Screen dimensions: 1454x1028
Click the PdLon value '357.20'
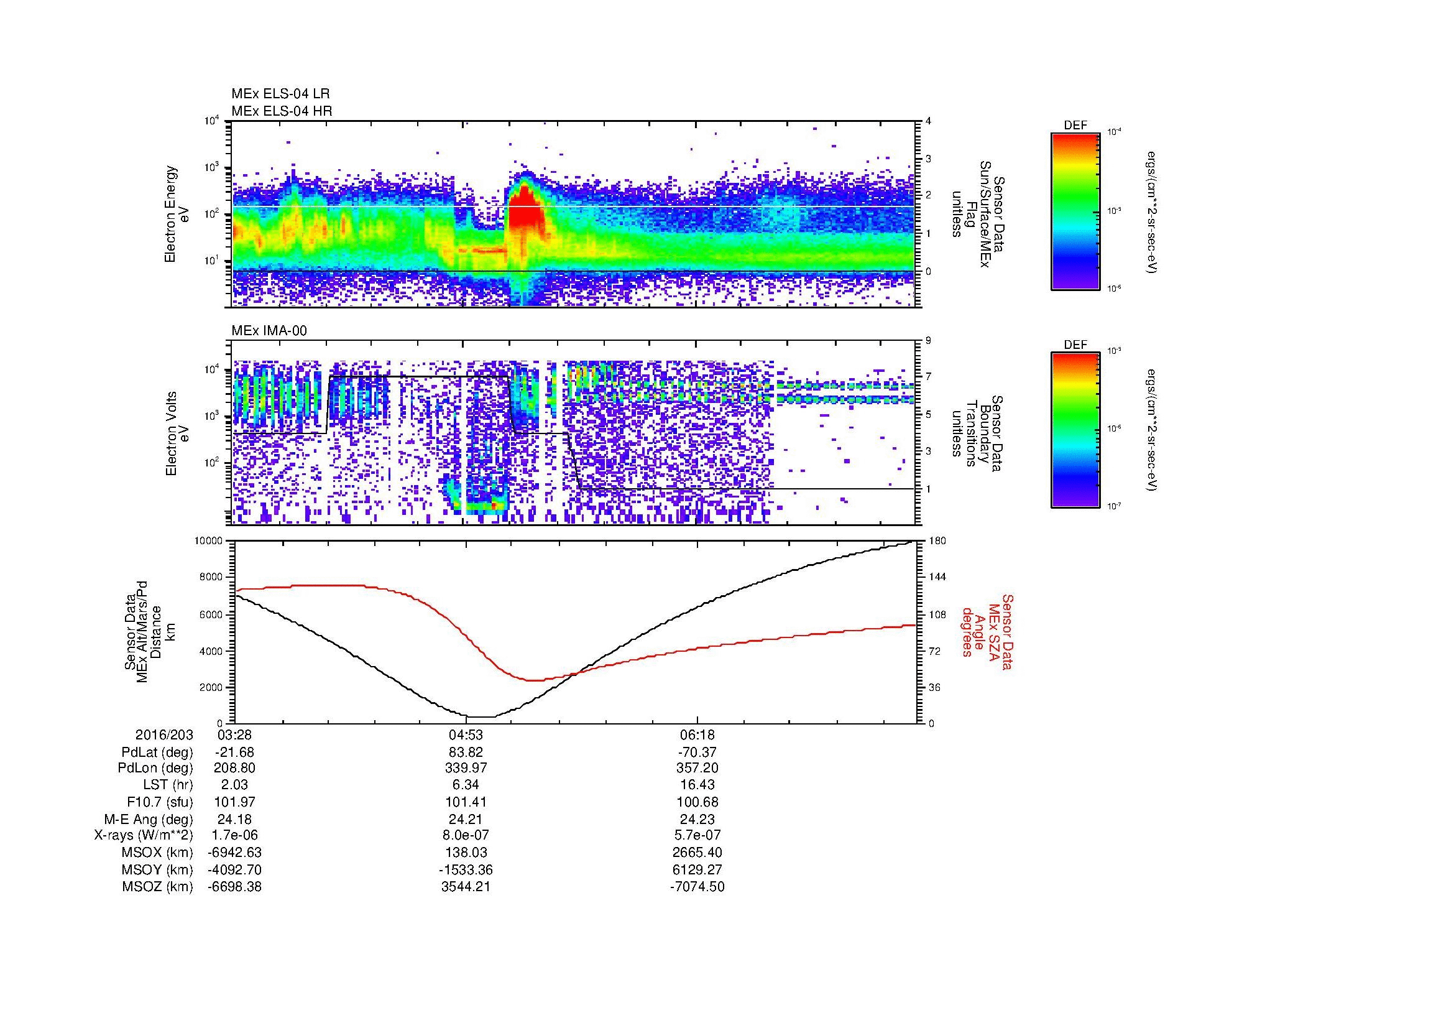(x=697, y=768)
